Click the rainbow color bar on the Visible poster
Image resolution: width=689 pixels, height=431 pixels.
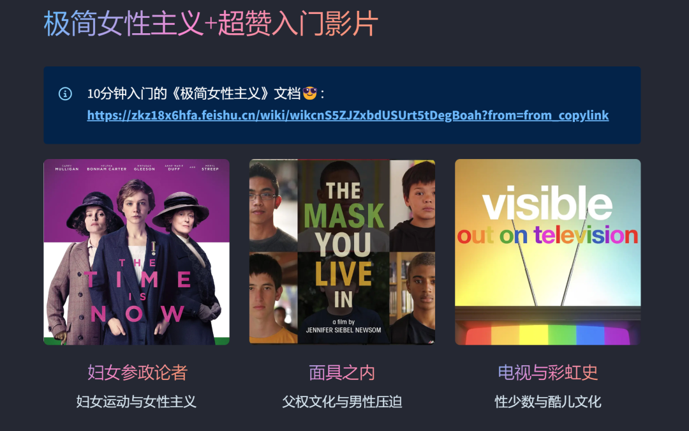coord(547,334)
